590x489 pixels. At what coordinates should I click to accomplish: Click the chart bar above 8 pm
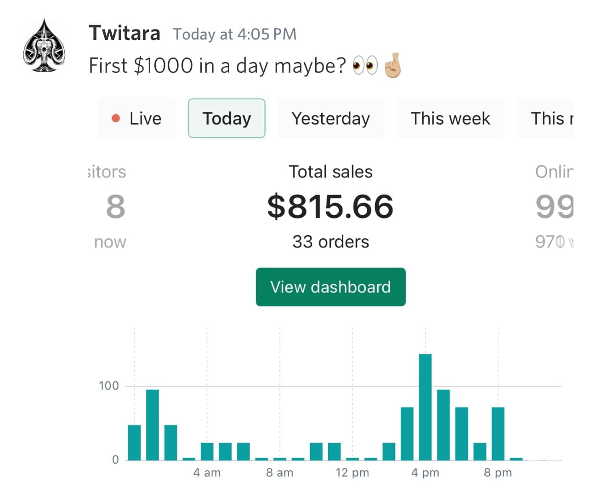498,433
